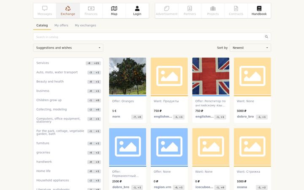
Task: Click the catalog search magnifier icon
Action: pyautogui.click(x=266, y=37)
